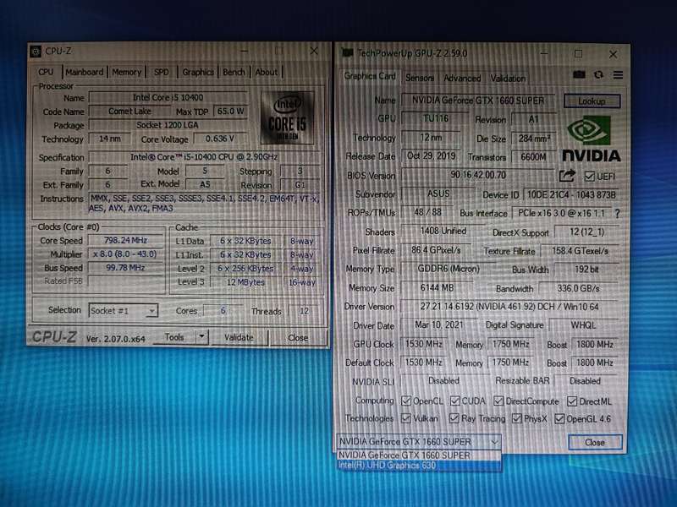Open the GPU-Z hamburger menu
677x507 pixels.
[x=618, y=75]
